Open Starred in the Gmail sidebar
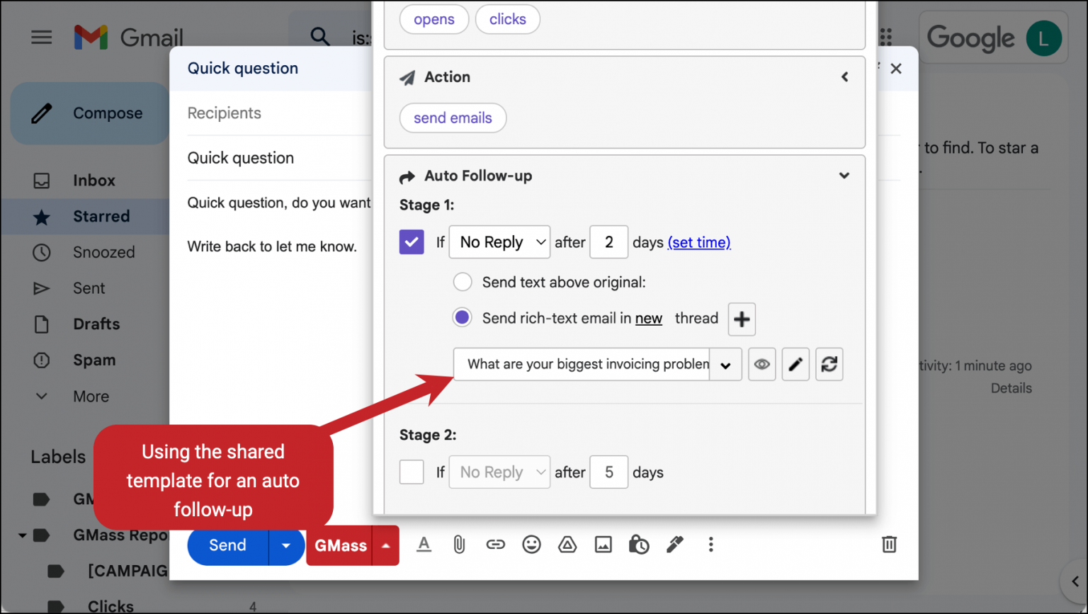The image size is (1088, 614). pos(101,216)
